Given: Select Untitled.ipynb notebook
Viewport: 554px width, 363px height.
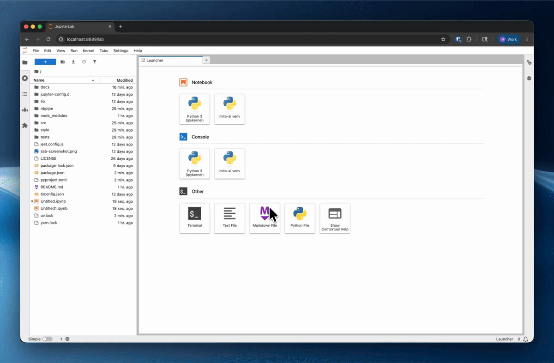Looking at the screenshot, I should [x=83, y=201].
